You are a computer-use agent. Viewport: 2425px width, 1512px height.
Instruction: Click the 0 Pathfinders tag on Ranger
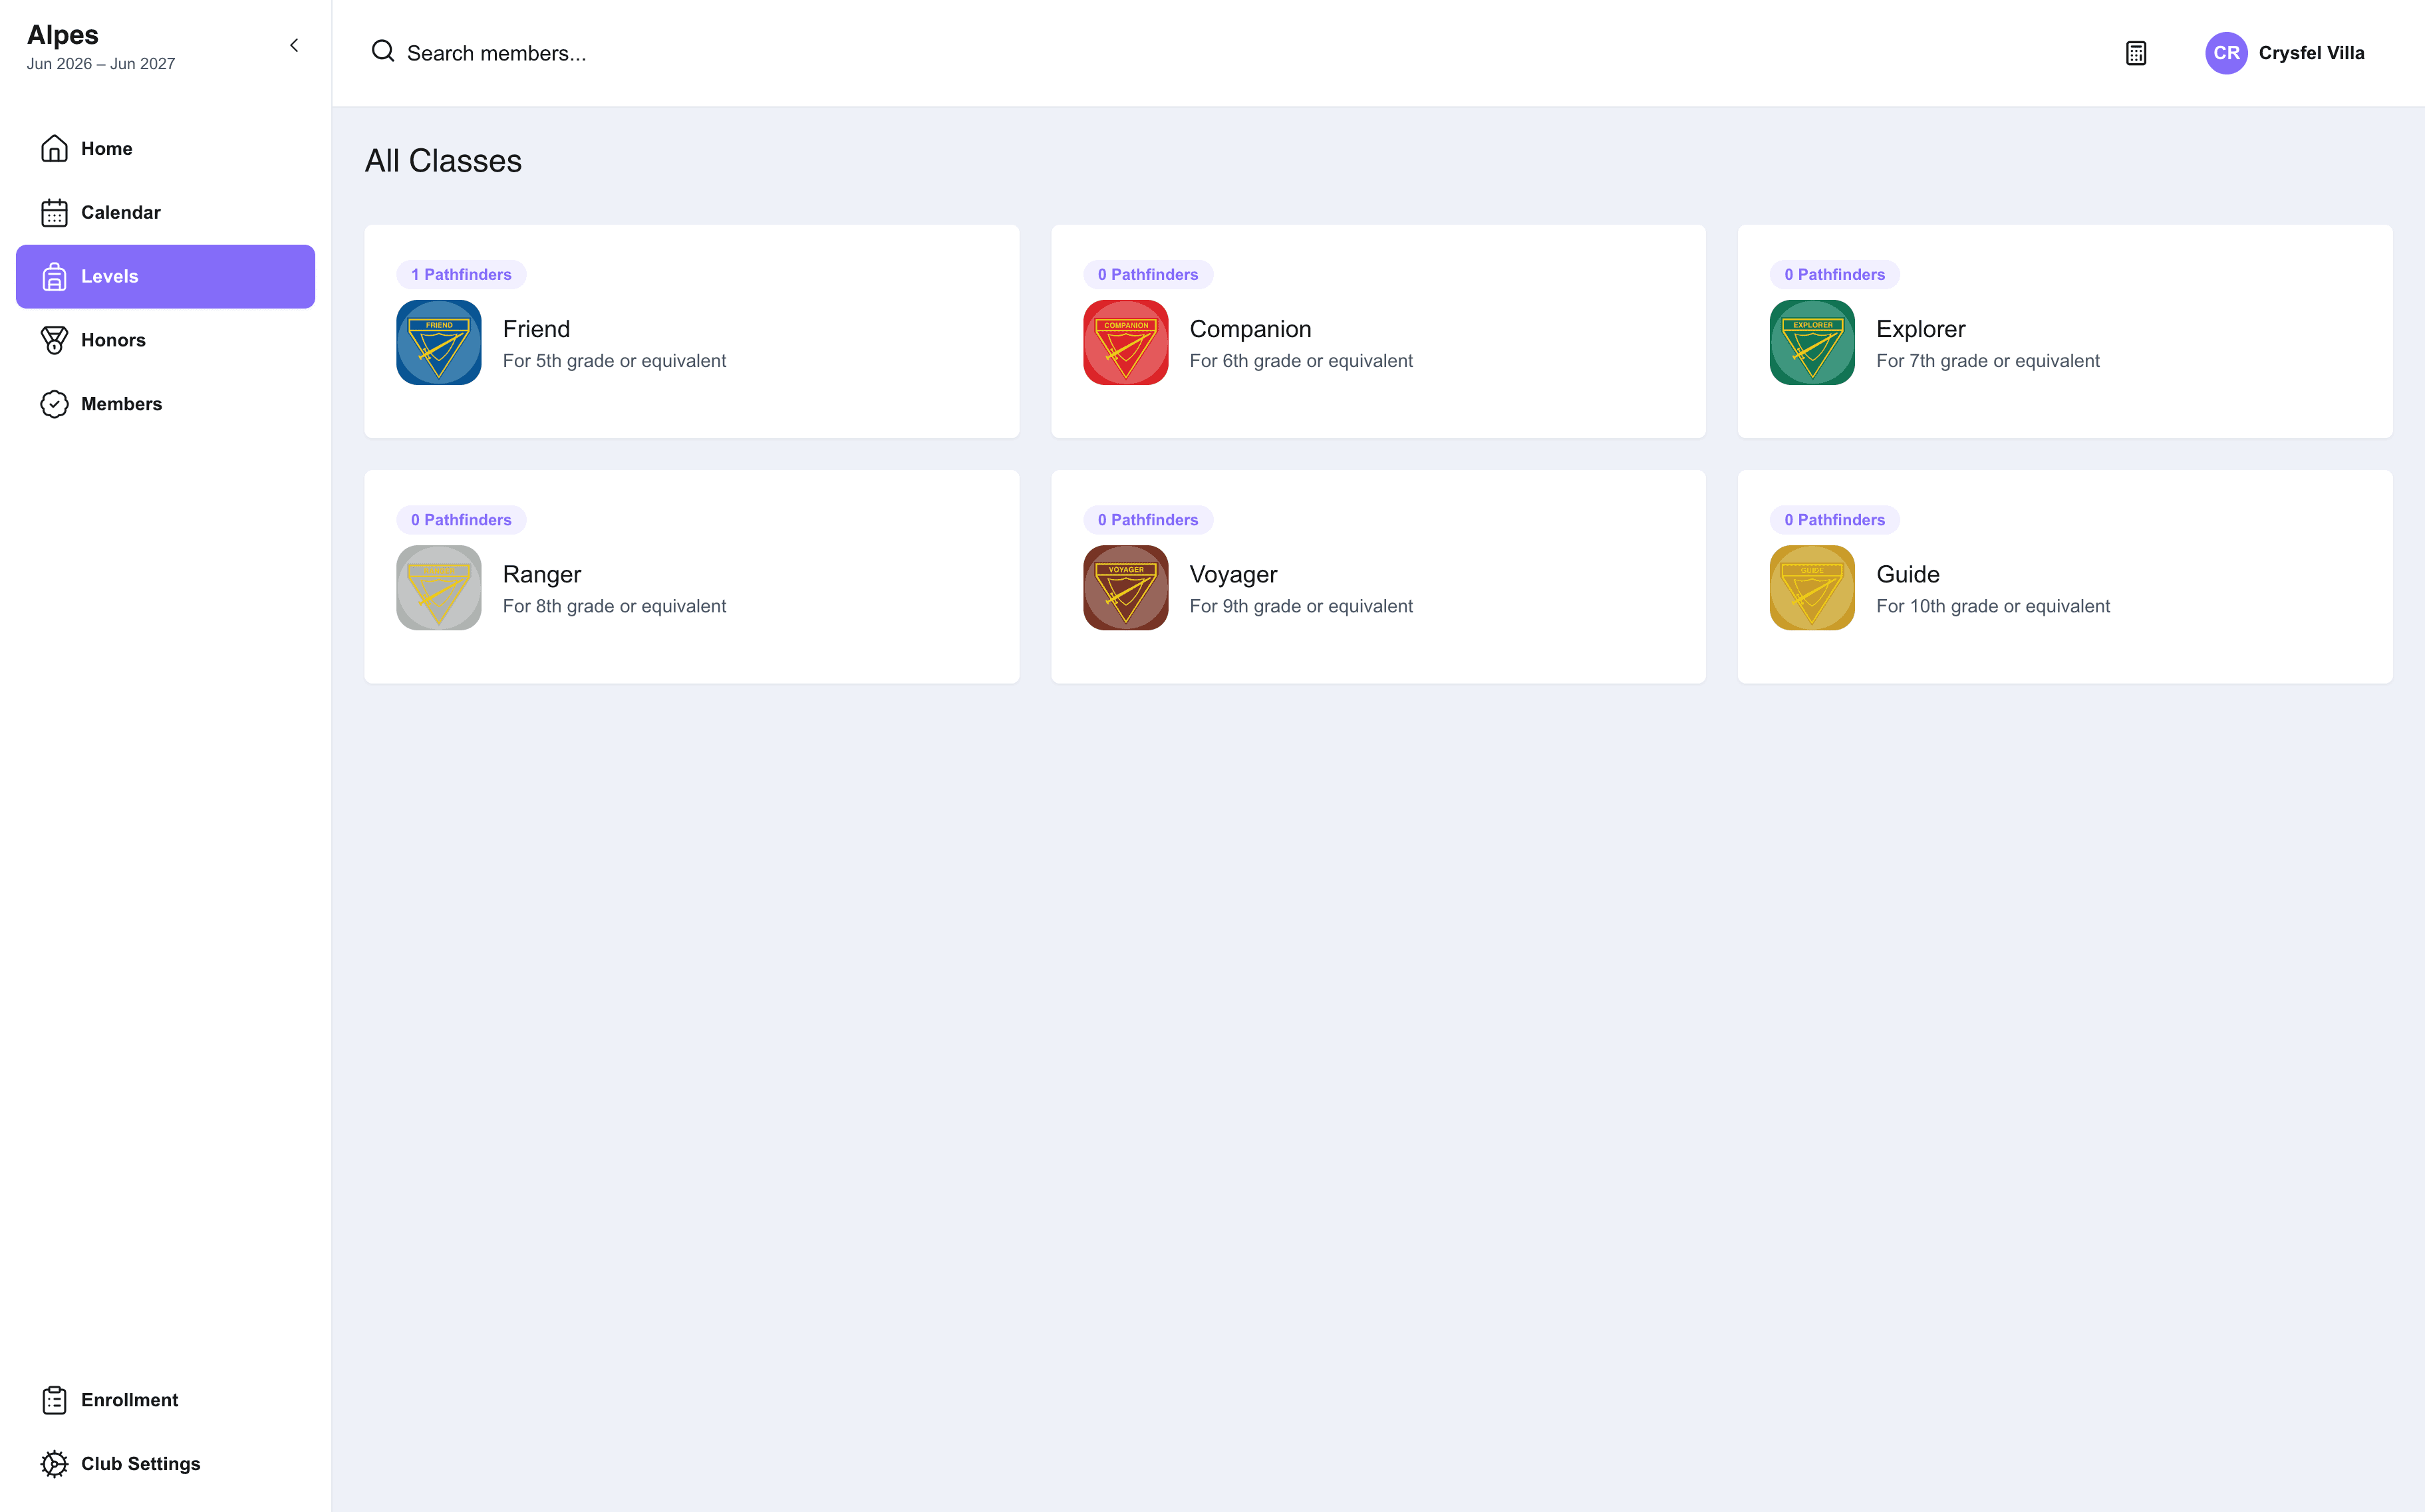tap(461, 520)
